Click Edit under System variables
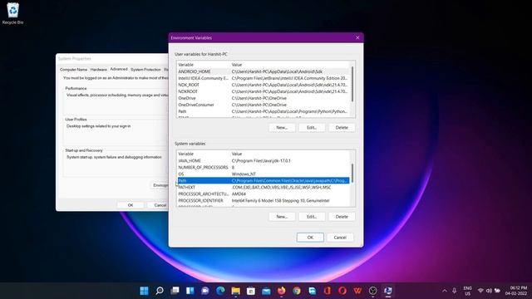Image resolution: width=532 pixels, height=299 pixels. (312, 217)
